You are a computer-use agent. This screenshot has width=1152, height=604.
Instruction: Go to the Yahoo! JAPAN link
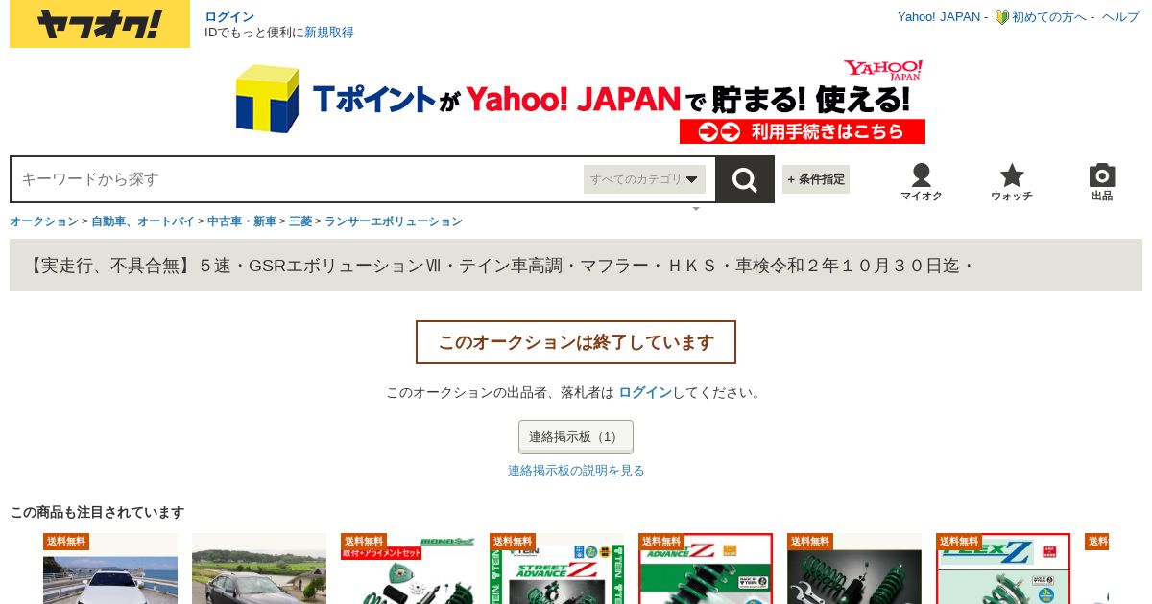(939, 17)
